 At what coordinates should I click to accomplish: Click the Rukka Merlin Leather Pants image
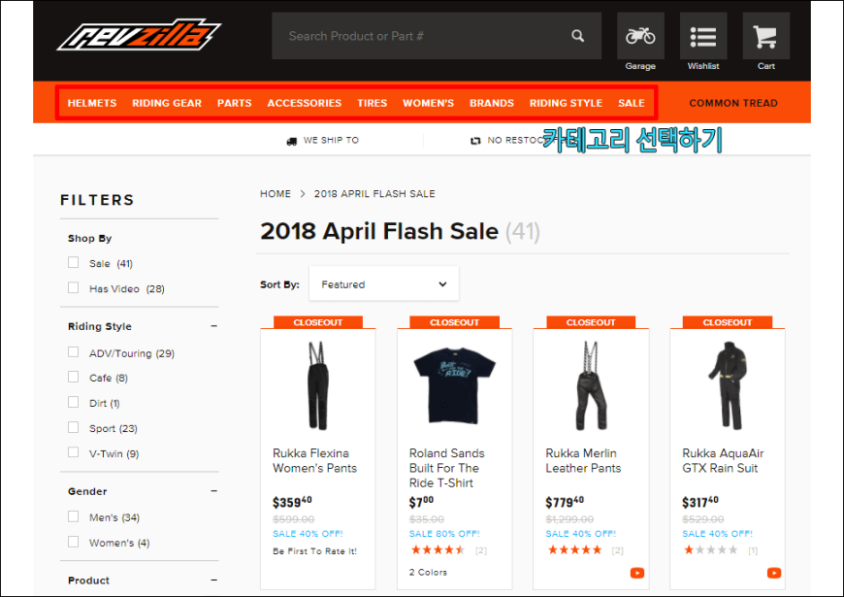click(x=591, y=385)
